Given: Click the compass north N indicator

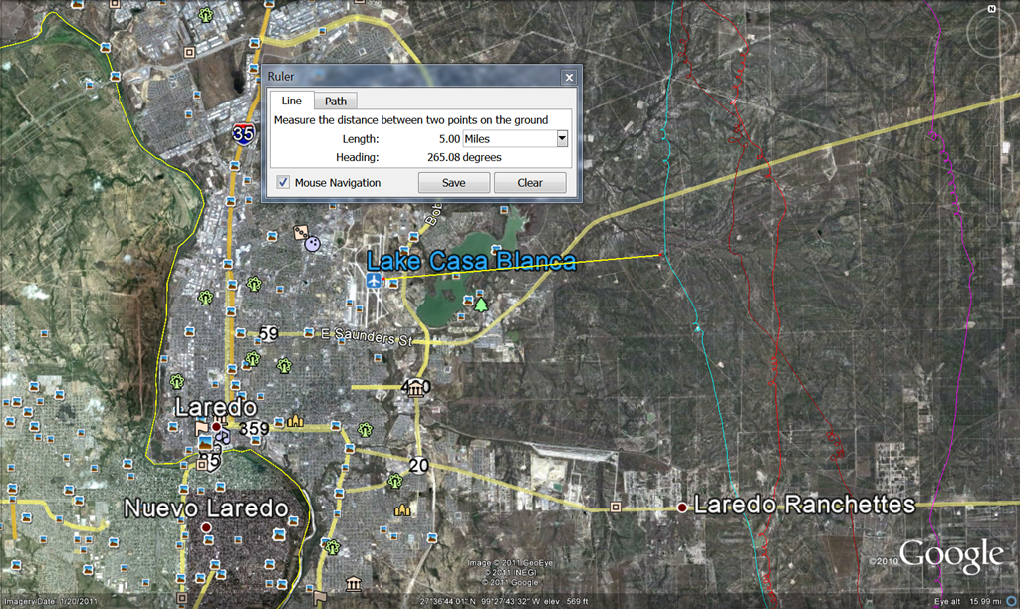Looking at the screenshot, I should click(992, 9).
